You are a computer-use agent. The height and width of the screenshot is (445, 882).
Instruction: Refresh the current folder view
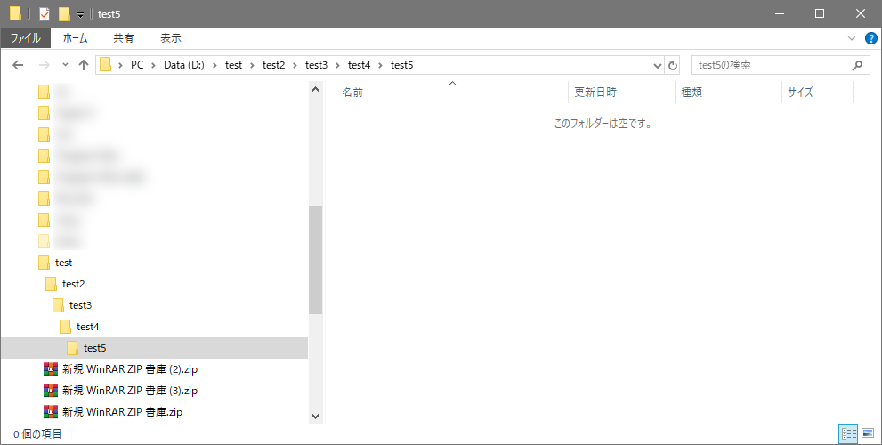click(673, 65)
